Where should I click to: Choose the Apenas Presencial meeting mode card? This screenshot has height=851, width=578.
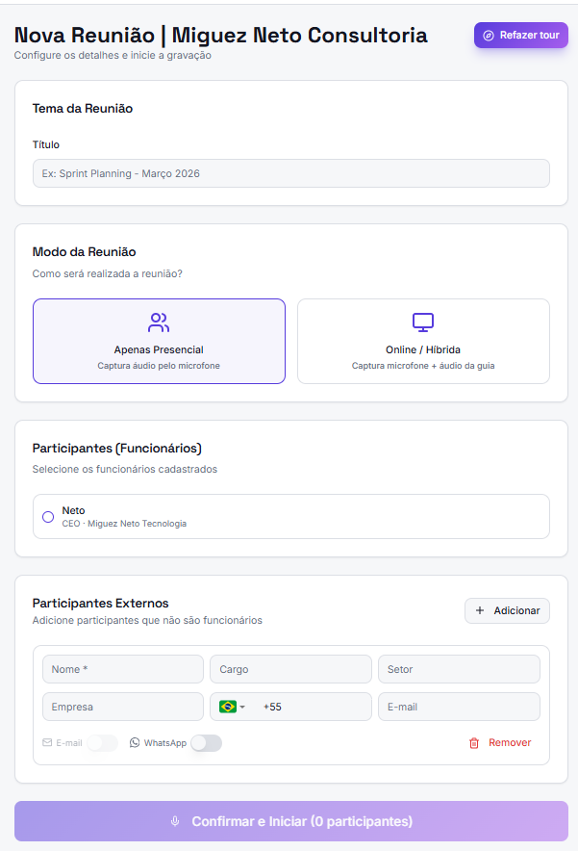159,341
